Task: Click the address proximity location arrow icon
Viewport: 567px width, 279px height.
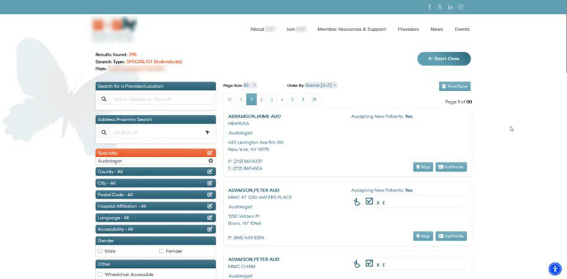Action: (x=207, y=132)
